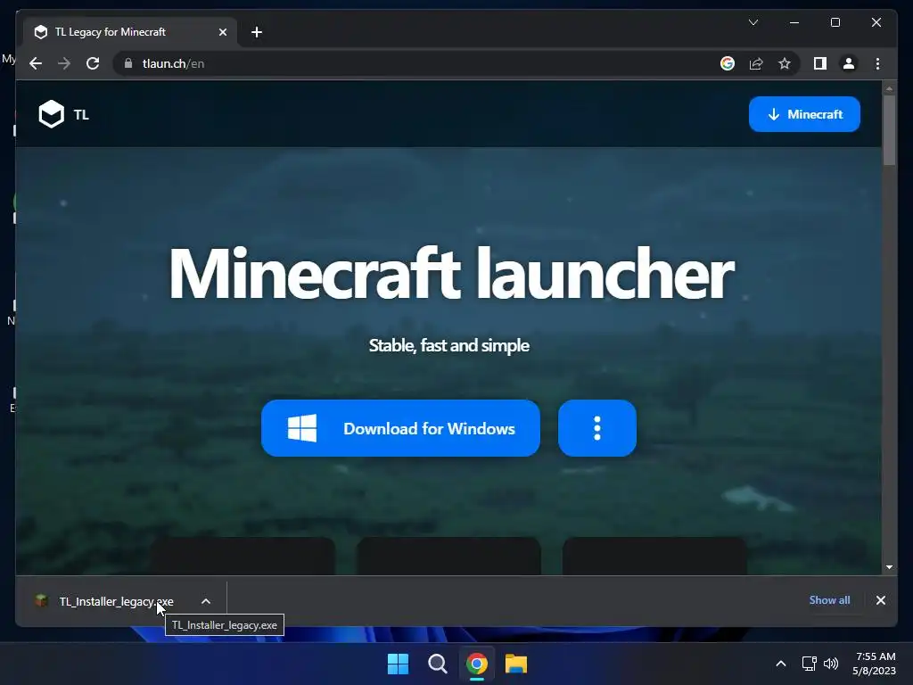
Task: Open the volume tray icon
Action: tap(831, 664)
